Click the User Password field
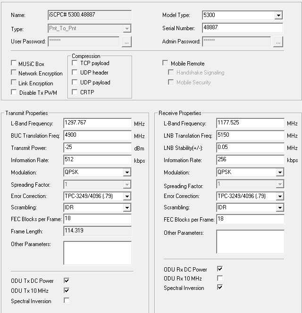The height and width of the screenshot is (313, 302). click(84, 41)
